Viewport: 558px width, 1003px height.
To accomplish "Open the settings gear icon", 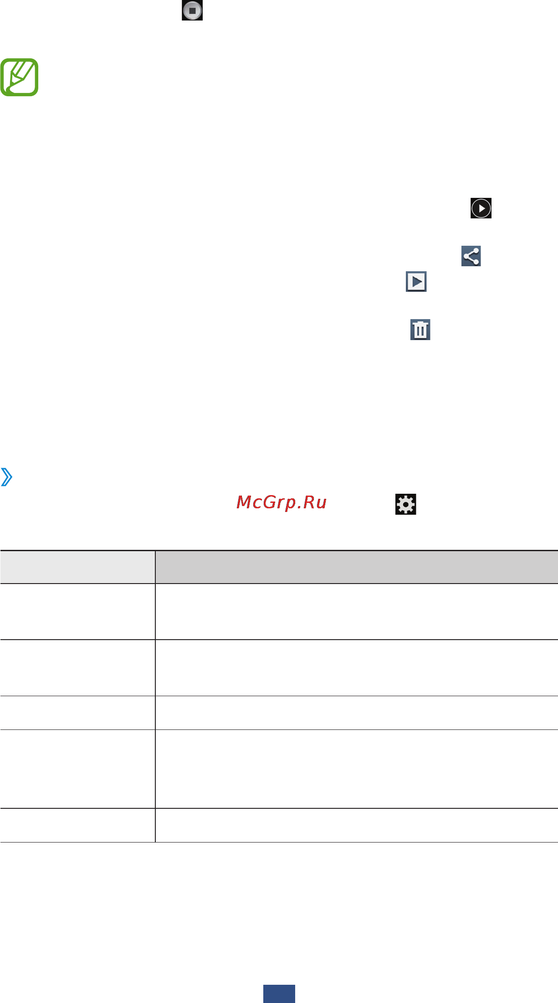I will pos(405,504).
